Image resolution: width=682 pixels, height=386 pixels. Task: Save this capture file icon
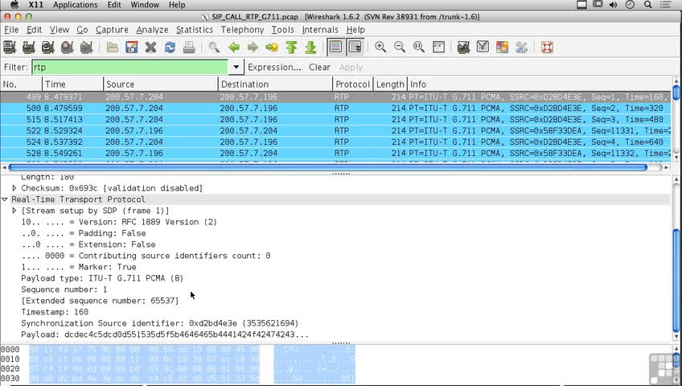(x=131, y=47)
